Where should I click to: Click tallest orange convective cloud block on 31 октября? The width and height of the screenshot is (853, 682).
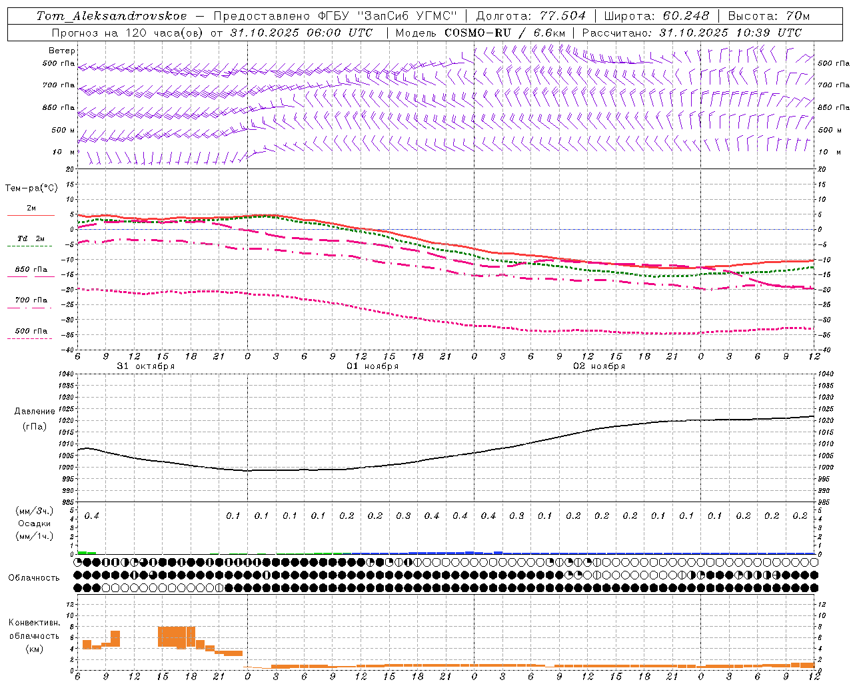pos(177,637)
